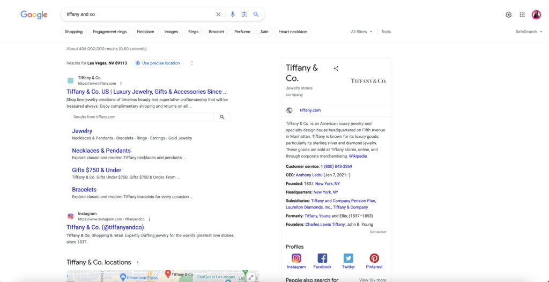Open the SafeSearch dropdown
Image resolution: width=549 pixels, height=282 pixels.
coord(529,32)
